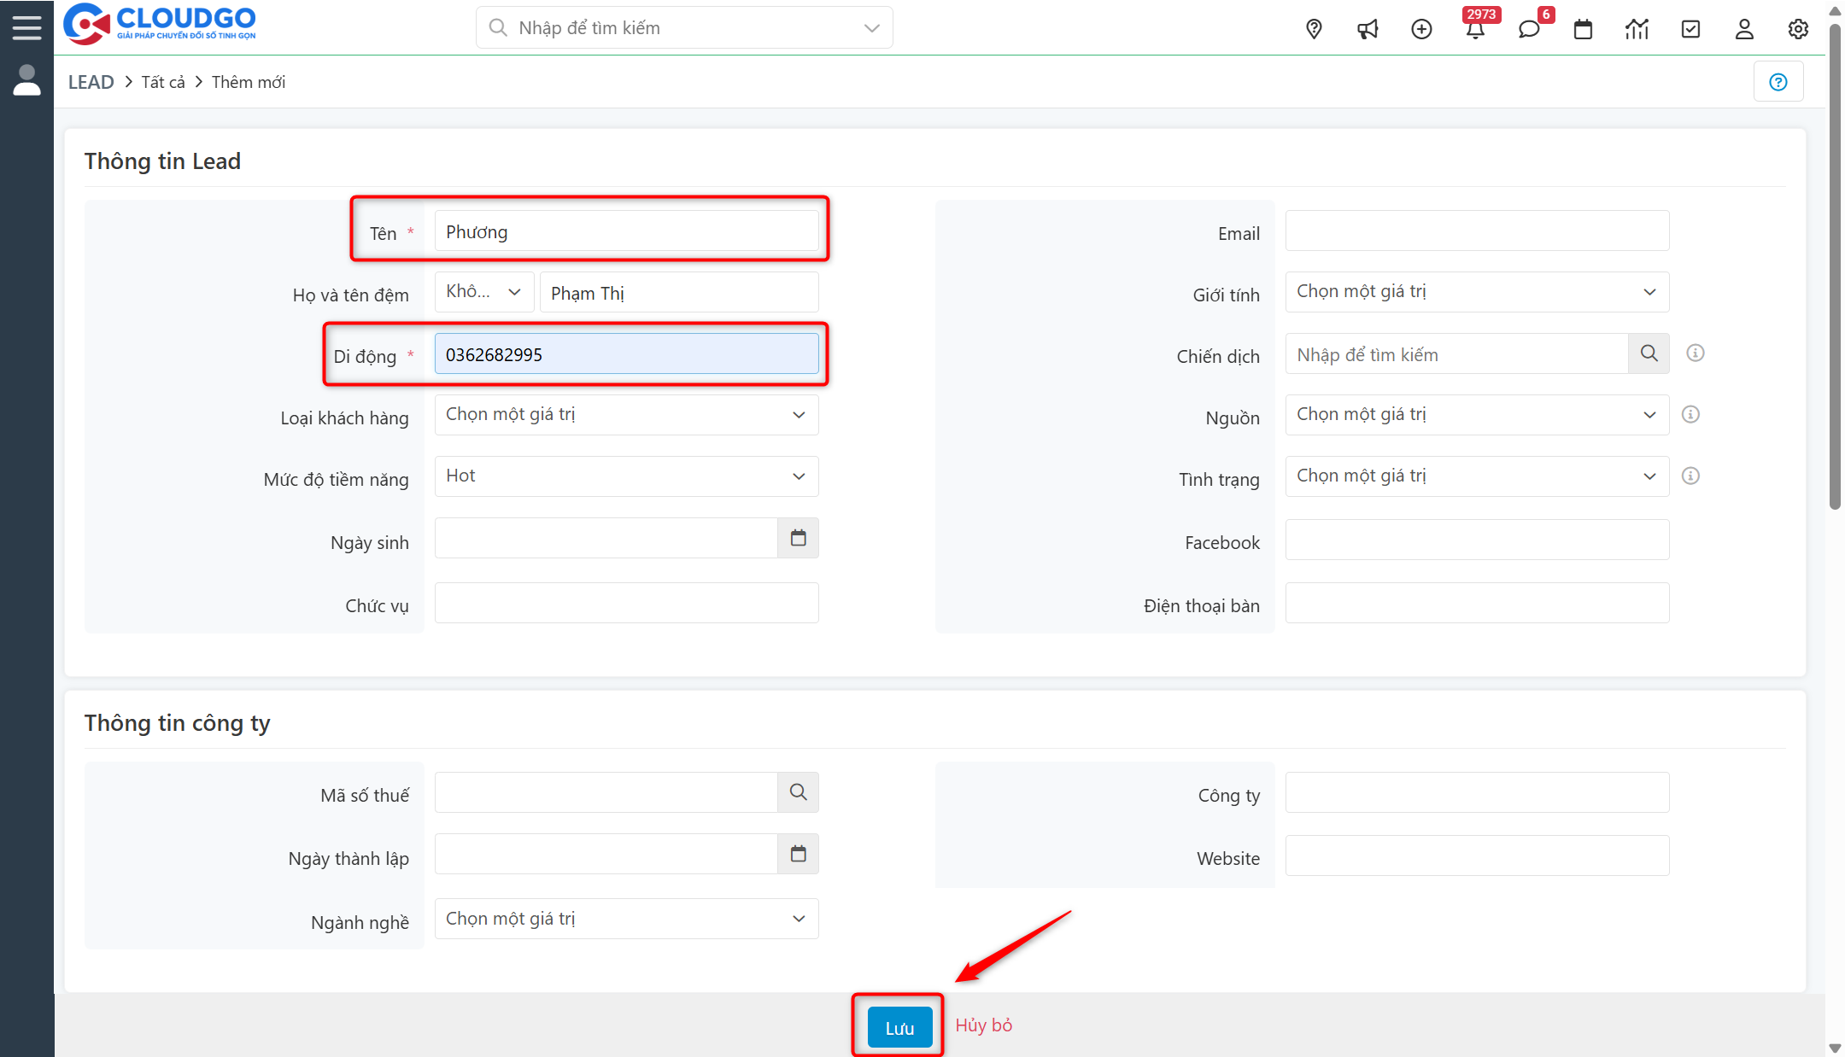Open the tasks checklist icon
Image resolution: width=1845 pixels, height=1057 pixels.
click(x=1690, y=29)
